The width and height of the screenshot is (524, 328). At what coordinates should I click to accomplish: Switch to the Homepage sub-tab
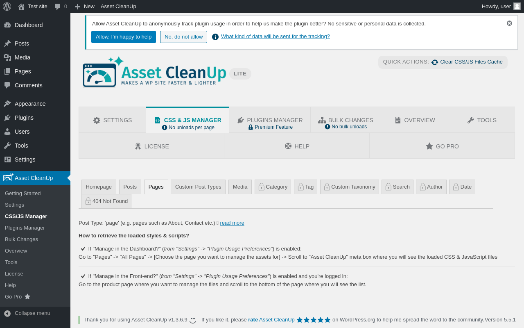(99, 187)
